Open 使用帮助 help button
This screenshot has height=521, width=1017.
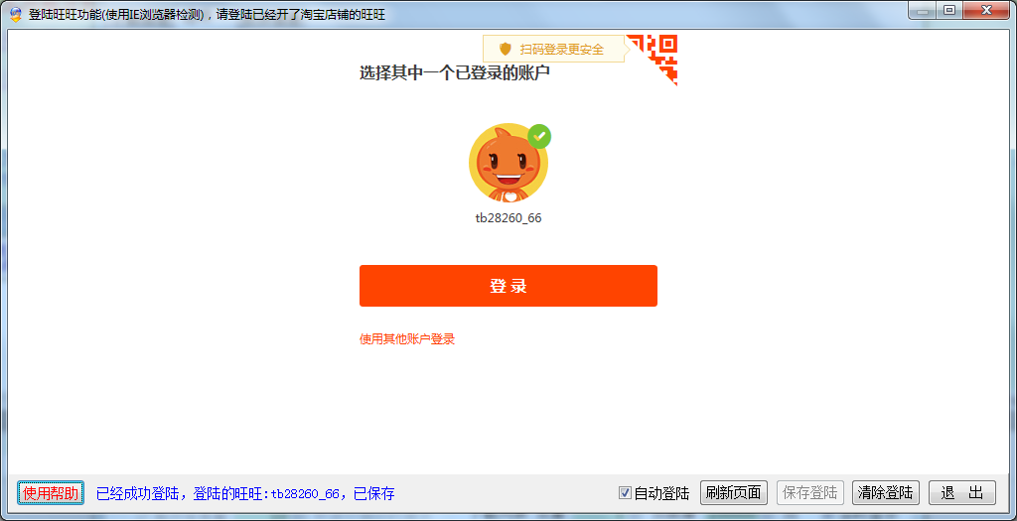(51, 493)
